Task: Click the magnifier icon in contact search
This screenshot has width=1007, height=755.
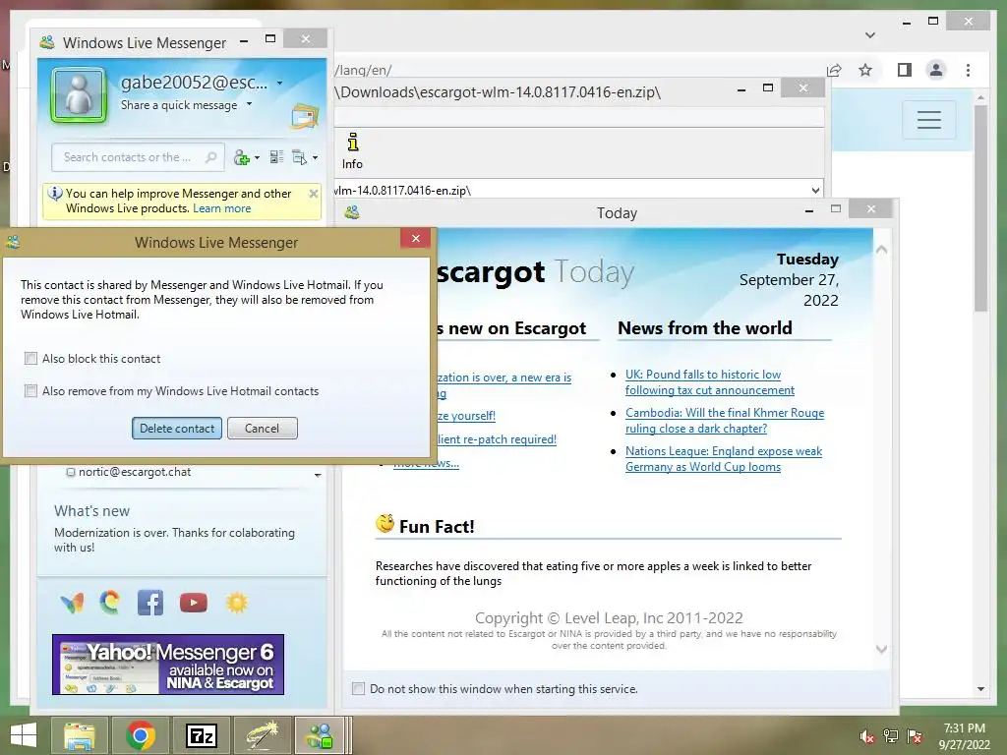Action: click(210, 157)
